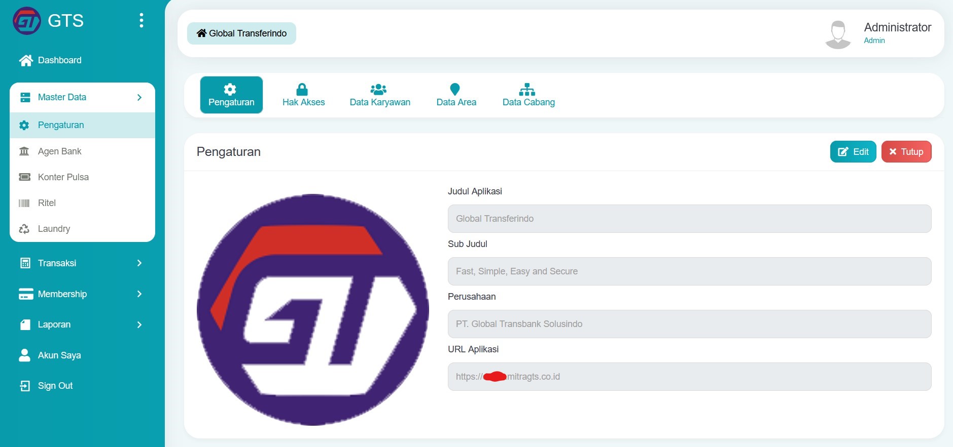Click the Membership menu label
Screen dimensions: 953x447
pyautogui.click(x=62, y=294)
